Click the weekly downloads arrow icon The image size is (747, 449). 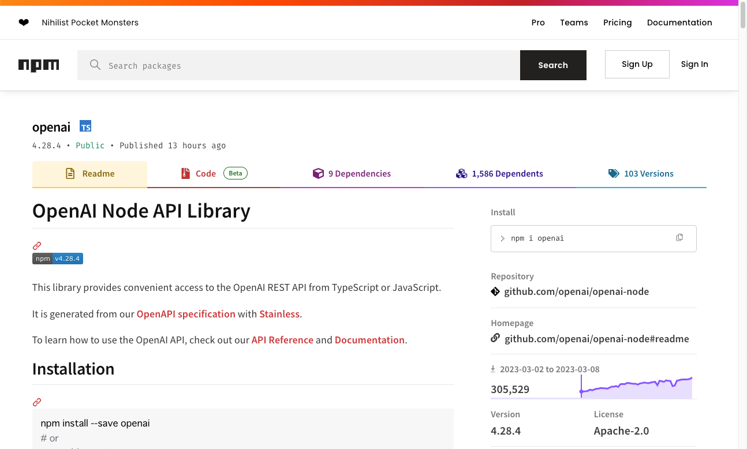(493, 369)
